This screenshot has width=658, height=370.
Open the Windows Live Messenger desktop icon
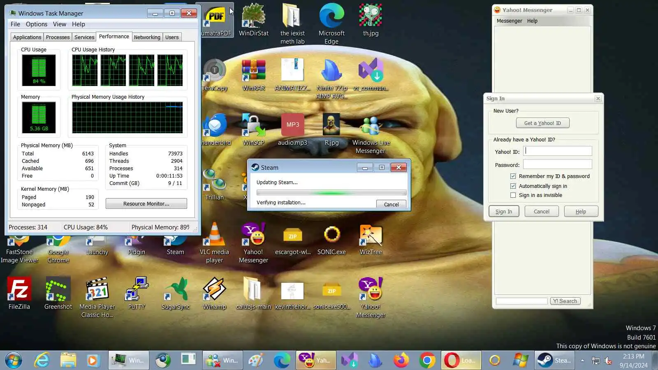pyautogui.click(x=371, y=133)
